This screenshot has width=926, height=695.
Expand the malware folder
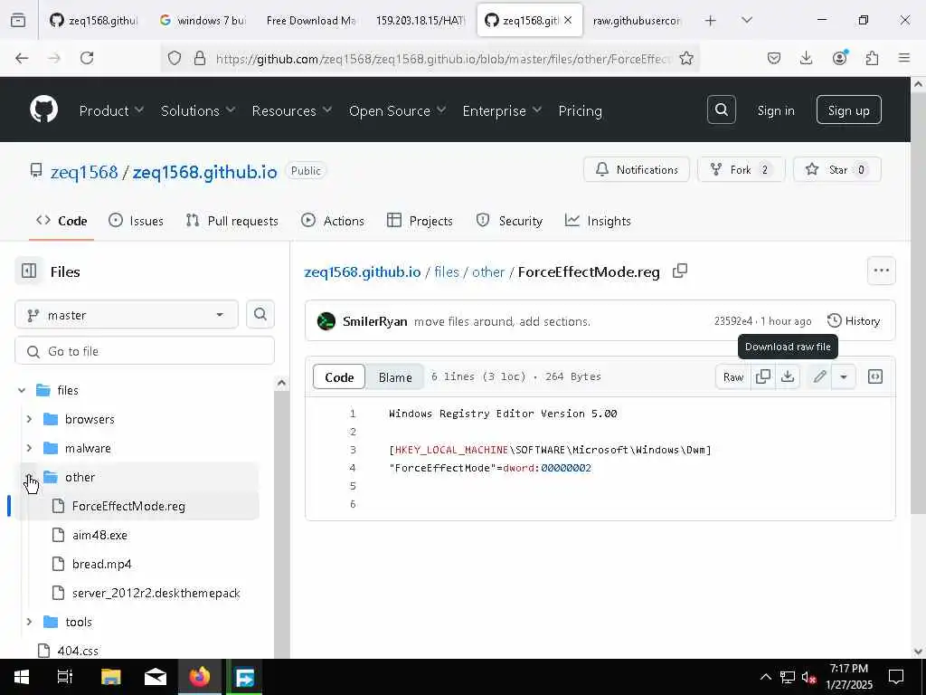[x=29, y=448]
